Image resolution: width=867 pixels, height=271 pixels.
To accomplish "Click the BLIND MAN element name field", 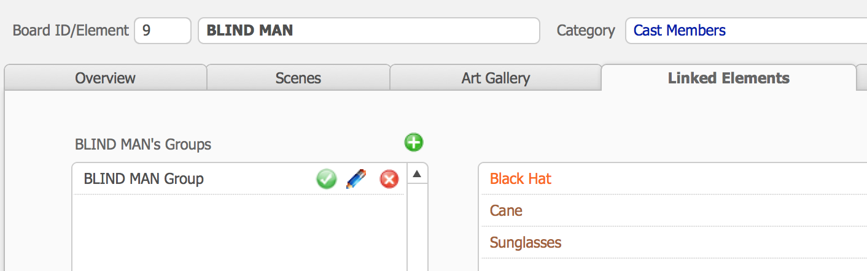I will [369, 31].
